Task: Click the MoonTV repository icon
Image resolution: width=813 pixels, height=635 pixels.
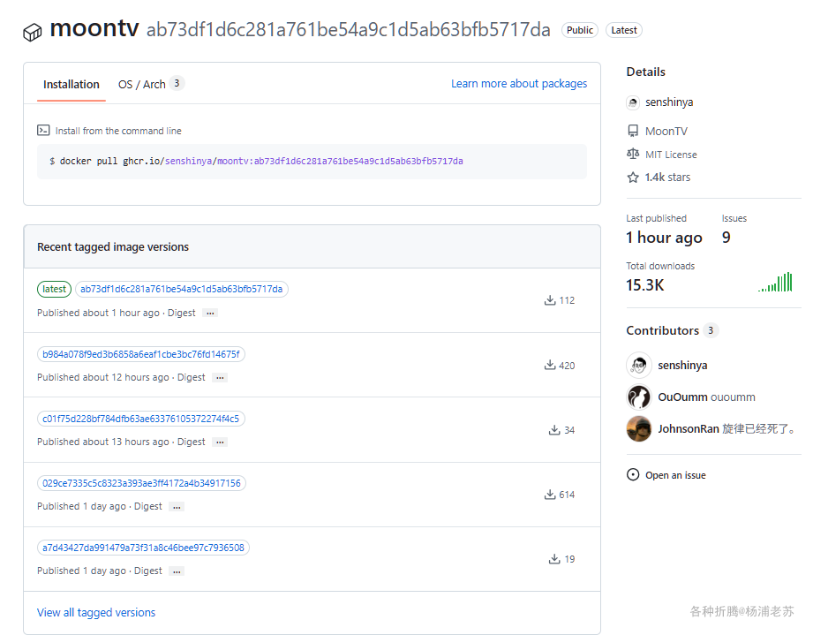Action: tap(633, 131)
